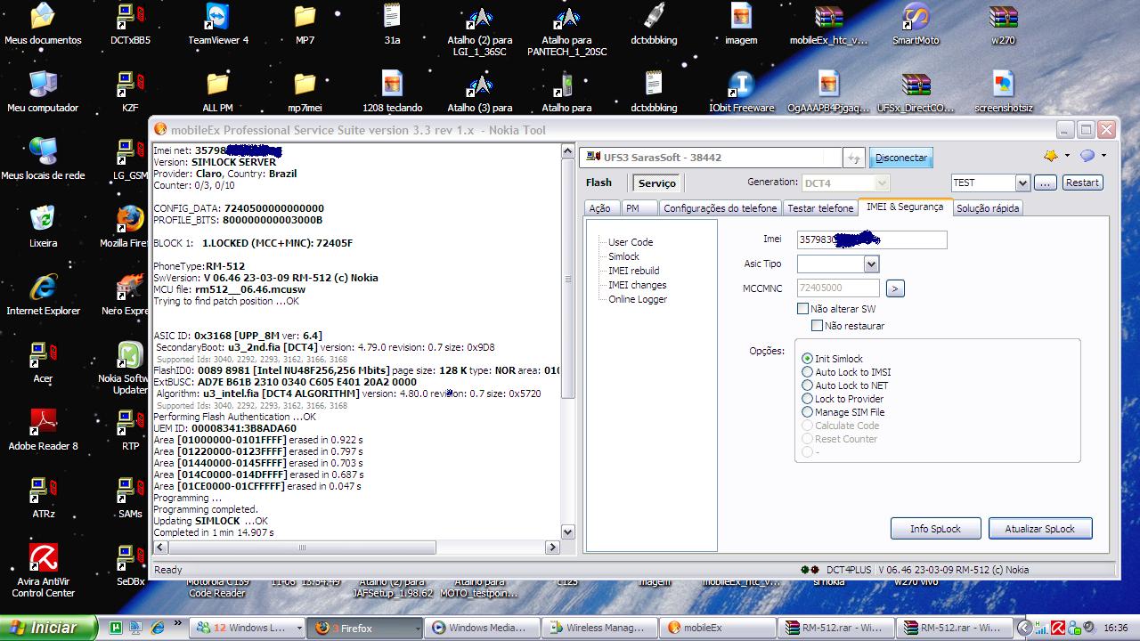Expand Windows Live taskbar group arrow
Image resolution: width=1140 pixels, height=641 pixels.
[x=298, y=628]
